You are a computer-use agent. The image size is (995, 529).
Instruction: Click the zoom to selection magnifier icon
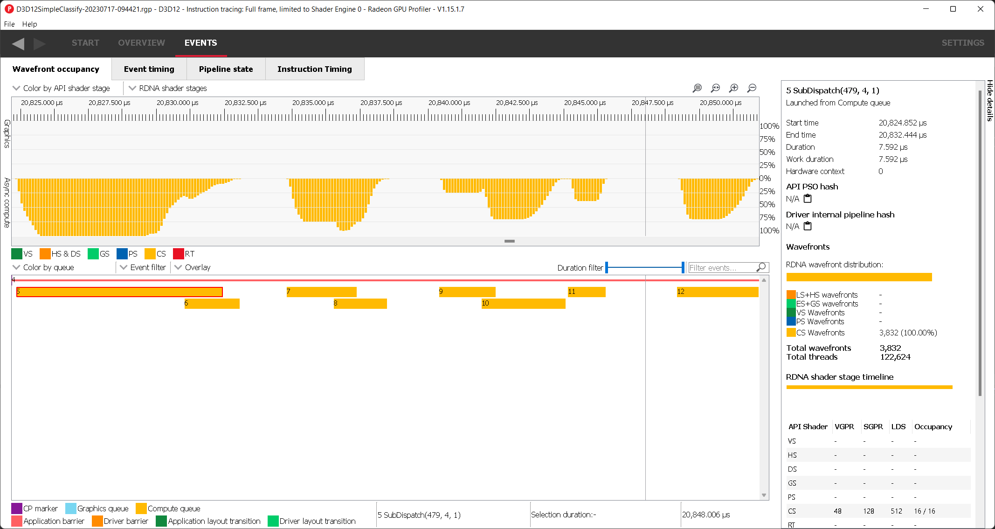tap(697, 88)
